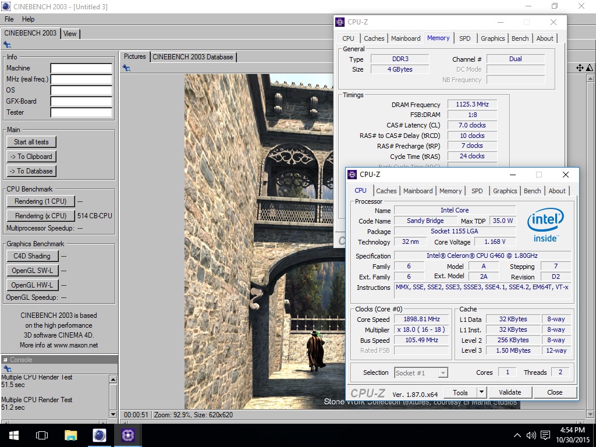The height and width of the screenshot is (447, 596).
Task: Click the CPU-Z title bar icon in front window
Action: (352, 175)
